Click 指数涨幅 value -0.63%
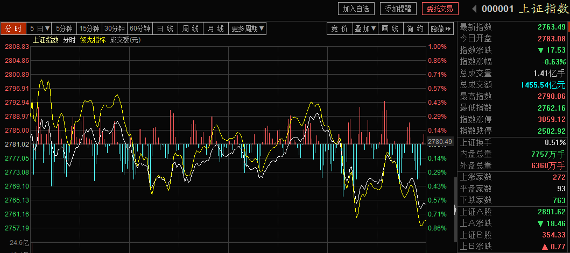570x253 pixels. click(554, 62)
